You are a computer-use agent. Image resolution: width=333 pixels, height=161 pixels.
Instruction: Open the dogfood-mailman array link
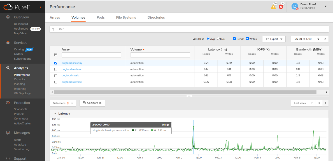(x=72, y=69)
